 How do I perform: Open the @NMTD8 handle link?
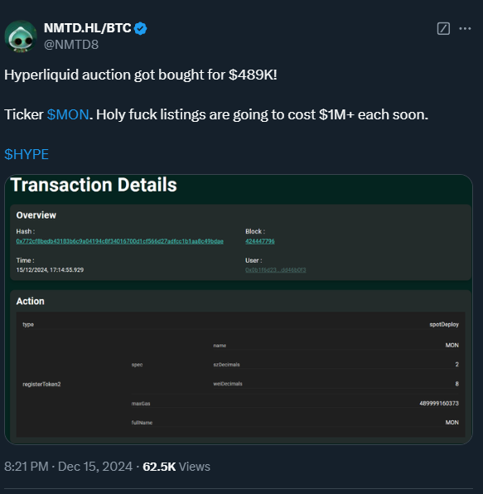click(71, 45)
